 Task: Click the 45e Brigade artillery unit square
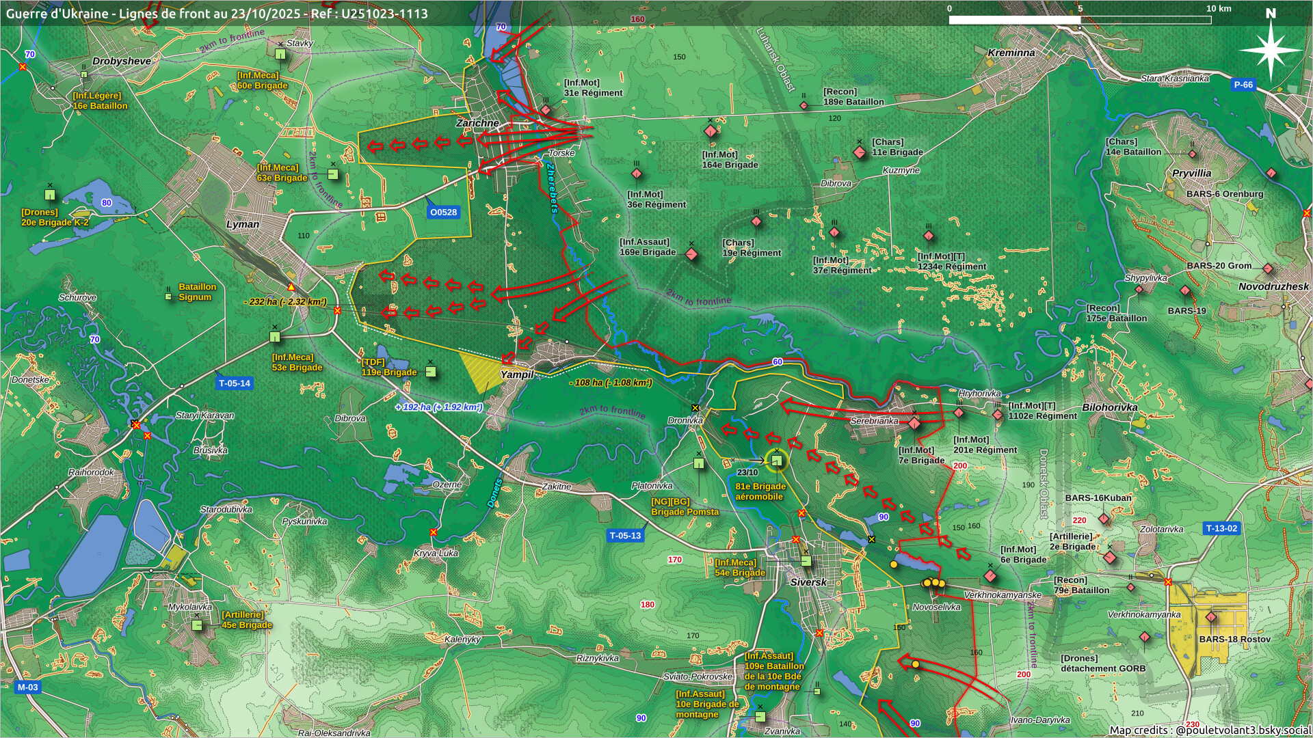(197, 625)
